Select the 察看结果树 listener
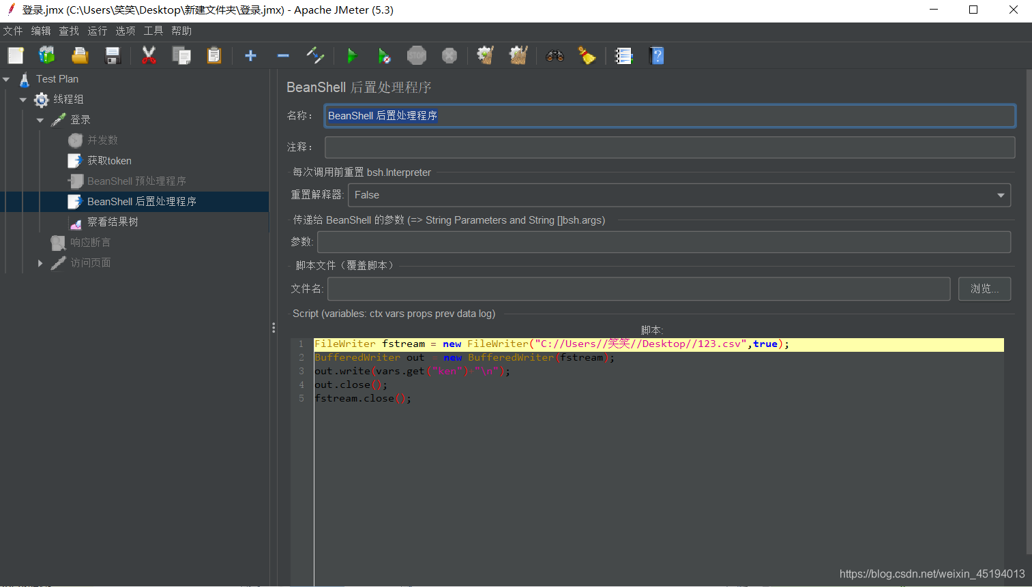This screenshot has width=1032, height=587. pos(113,222)
